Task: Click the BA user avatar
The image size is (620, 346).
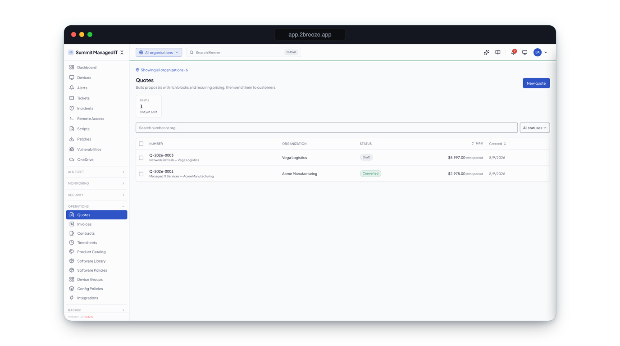Action: click(x=538, y=52)
